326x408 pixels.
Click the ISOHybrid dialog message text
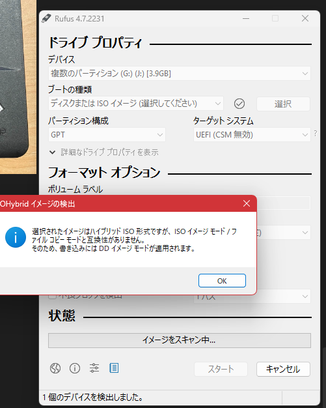click(134, 240)
